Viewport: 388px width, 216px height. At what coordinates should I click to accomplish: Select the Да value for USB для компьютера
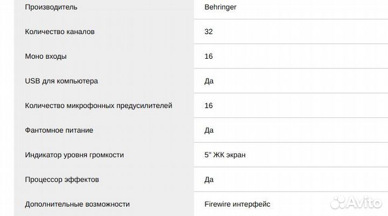coord(209,81)
